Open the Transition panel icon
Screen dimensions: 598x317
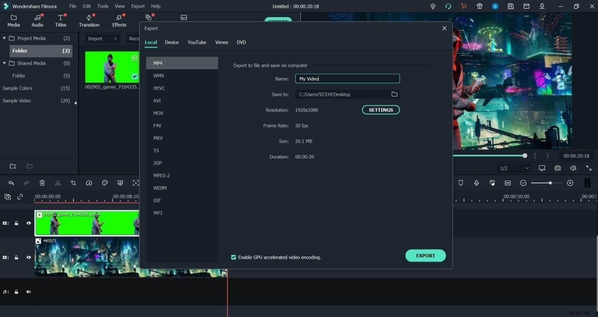point(89,19)
